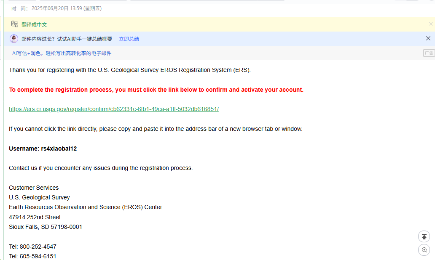Click the 广告 ad label tag
Image resolution: width=435 pixels, height=260 pixels.
tap(429, 53)
